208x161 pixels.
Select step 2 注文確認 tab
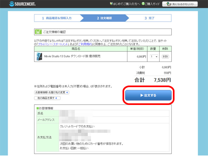coord(104,18)
